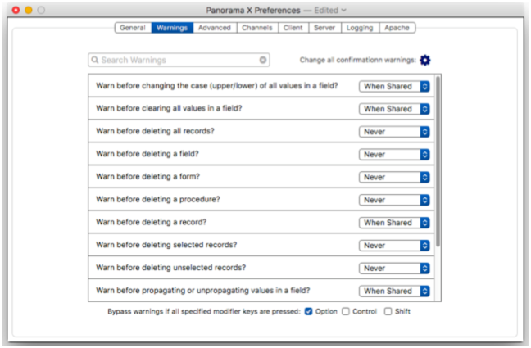Open the Server tab
The width and height of the screenshot is (531, 348).
point(324,28)
